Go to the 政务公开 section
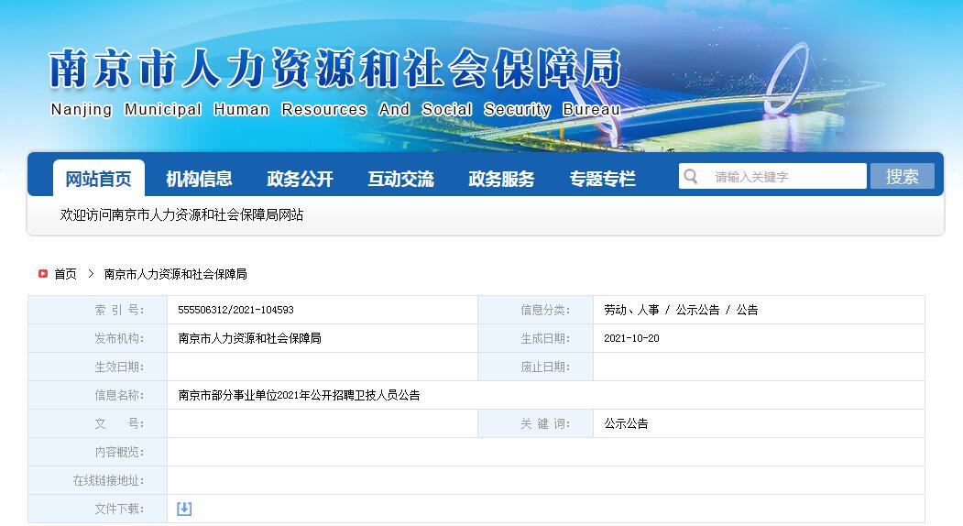Screen dimensions: 963x526 click(300, 179)
